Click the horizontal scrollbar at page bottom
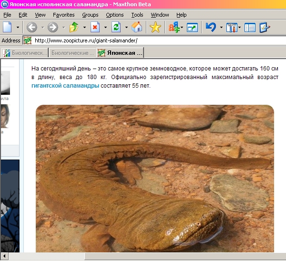The height and width of the screenshot is (261, 286). (143, 257)
